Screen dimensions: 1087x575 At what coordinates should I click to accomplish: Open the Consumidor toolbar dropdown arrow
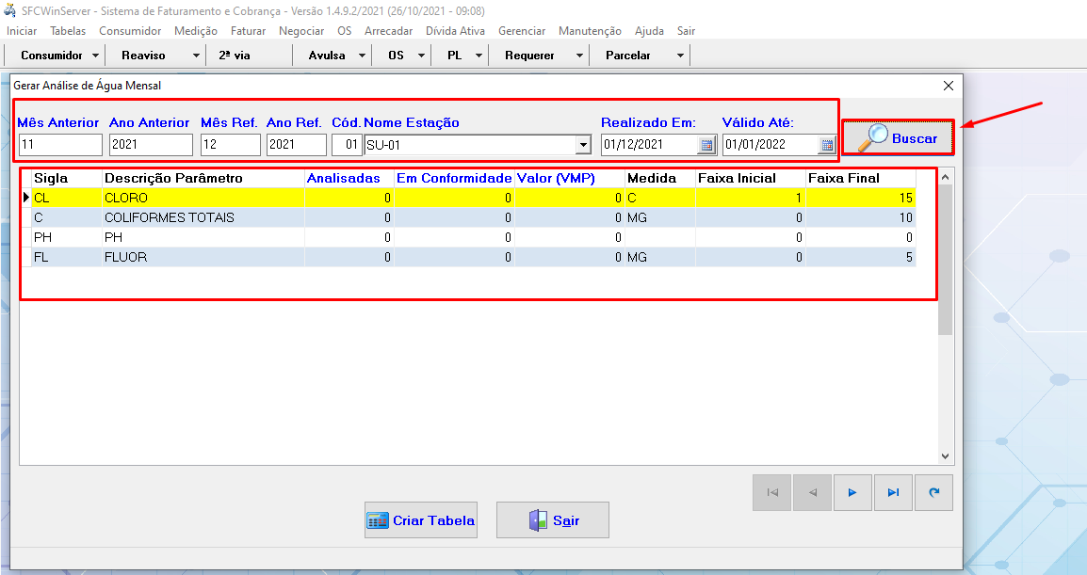[x=96, y=56]
